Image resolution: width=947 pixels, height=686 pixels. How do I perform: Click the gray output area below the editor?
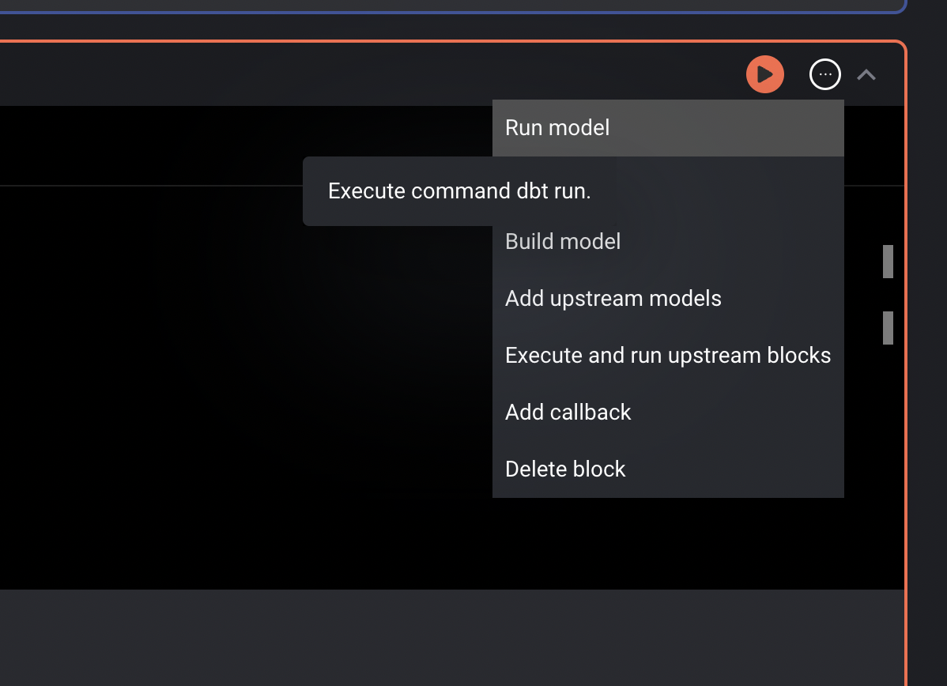[x=451, y=637]
